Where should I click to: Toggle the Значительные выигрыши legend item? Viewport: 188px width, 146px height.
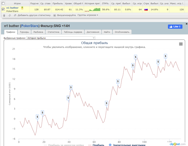(x=127, y=145)
